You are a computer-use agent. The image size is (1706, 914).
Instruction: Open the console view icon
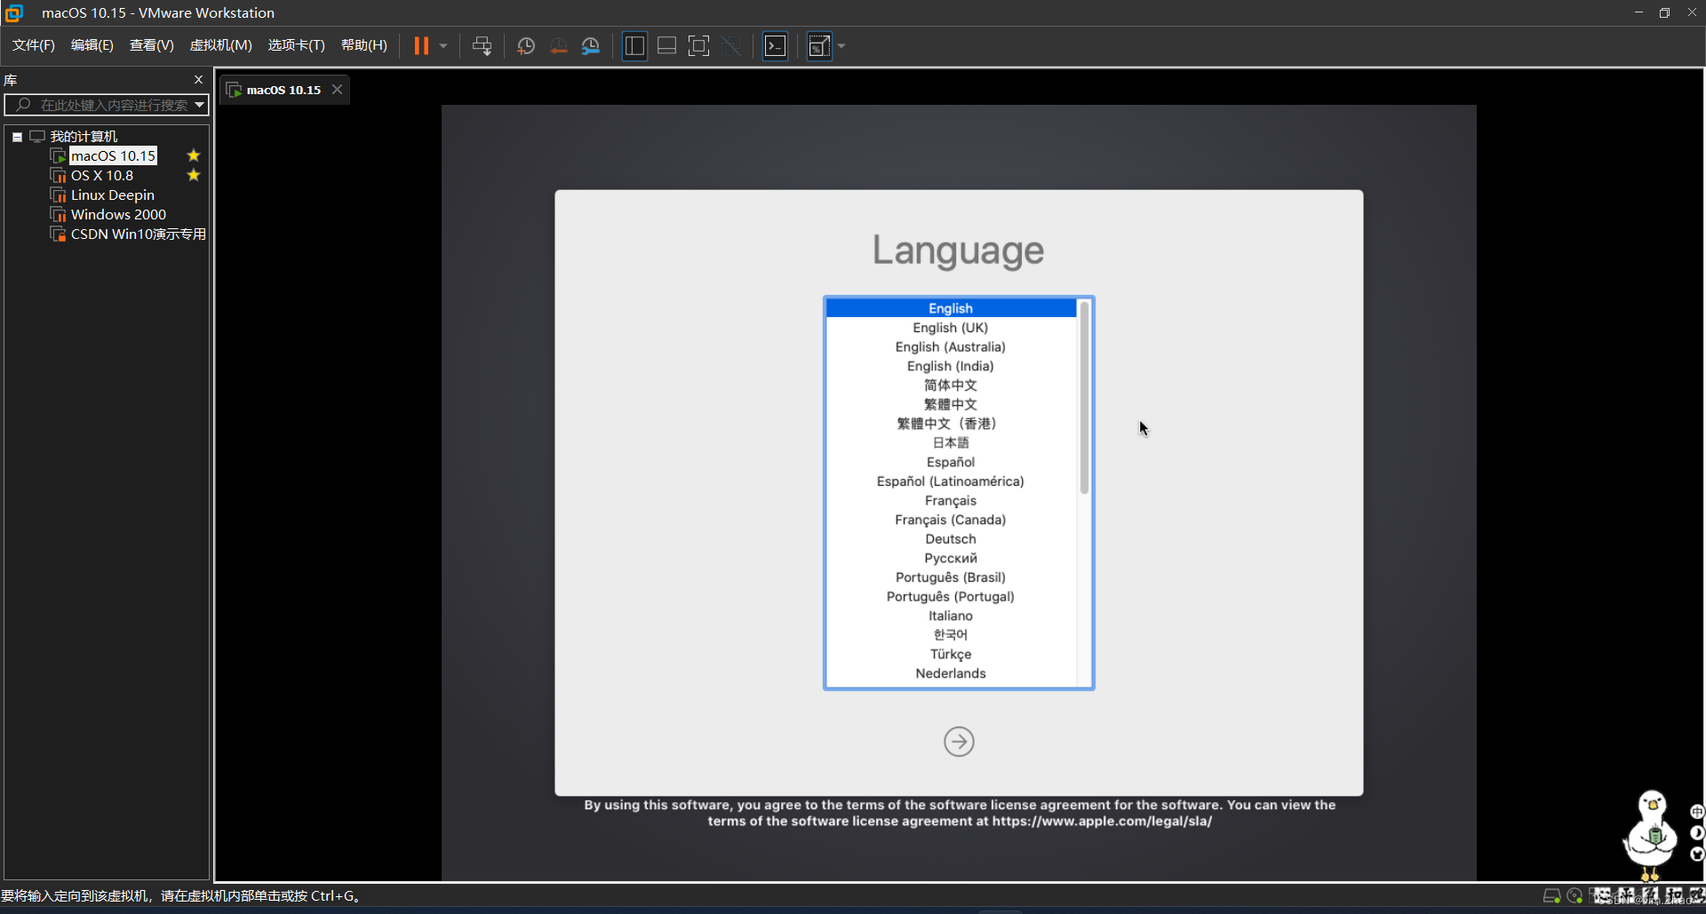click(x=775, y=46)
